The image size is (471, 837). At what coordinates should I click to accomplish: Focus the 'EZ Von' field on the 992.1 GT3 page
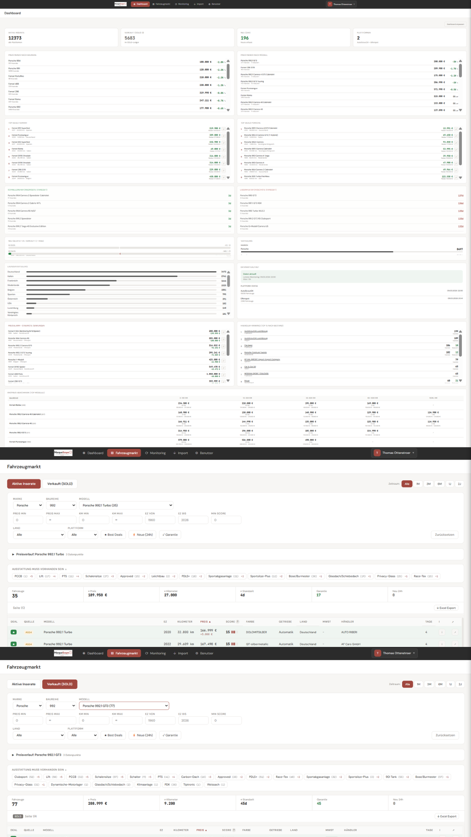[160, 720]
